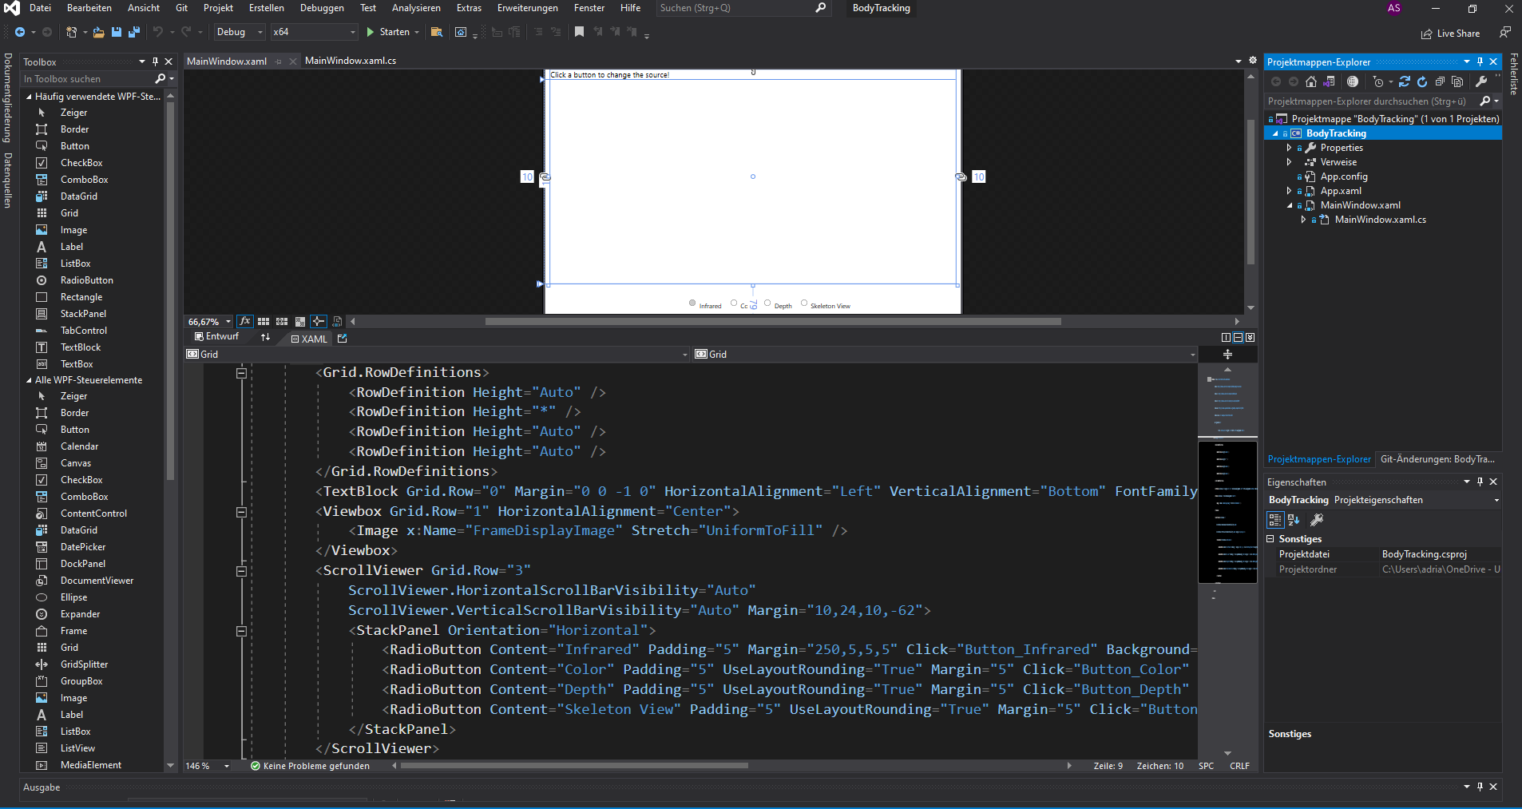Click the pop-out XAML pane icon

[x=342, y=339]
